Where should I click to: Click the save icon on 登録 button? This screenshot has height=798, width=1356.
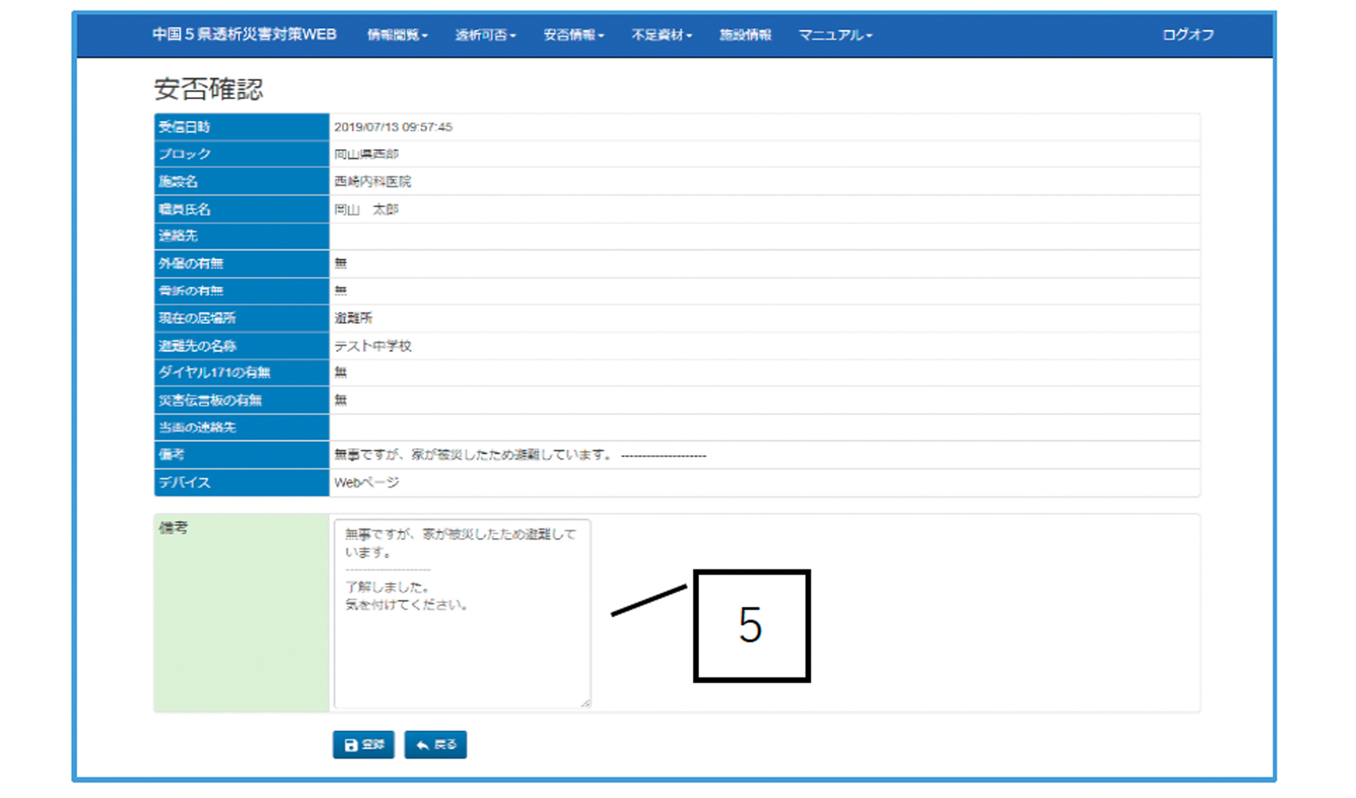pos(351,745)
